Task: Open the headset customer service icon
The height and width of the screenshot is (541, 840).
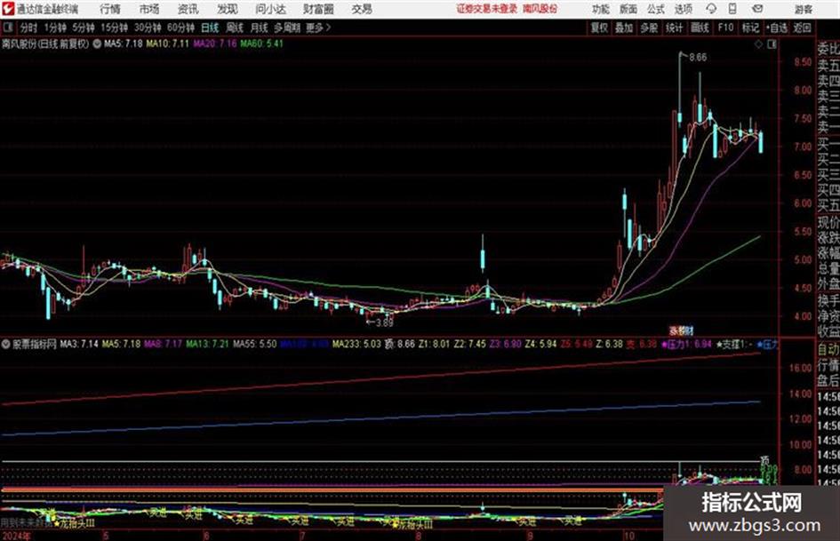Action: pos(711,9)
